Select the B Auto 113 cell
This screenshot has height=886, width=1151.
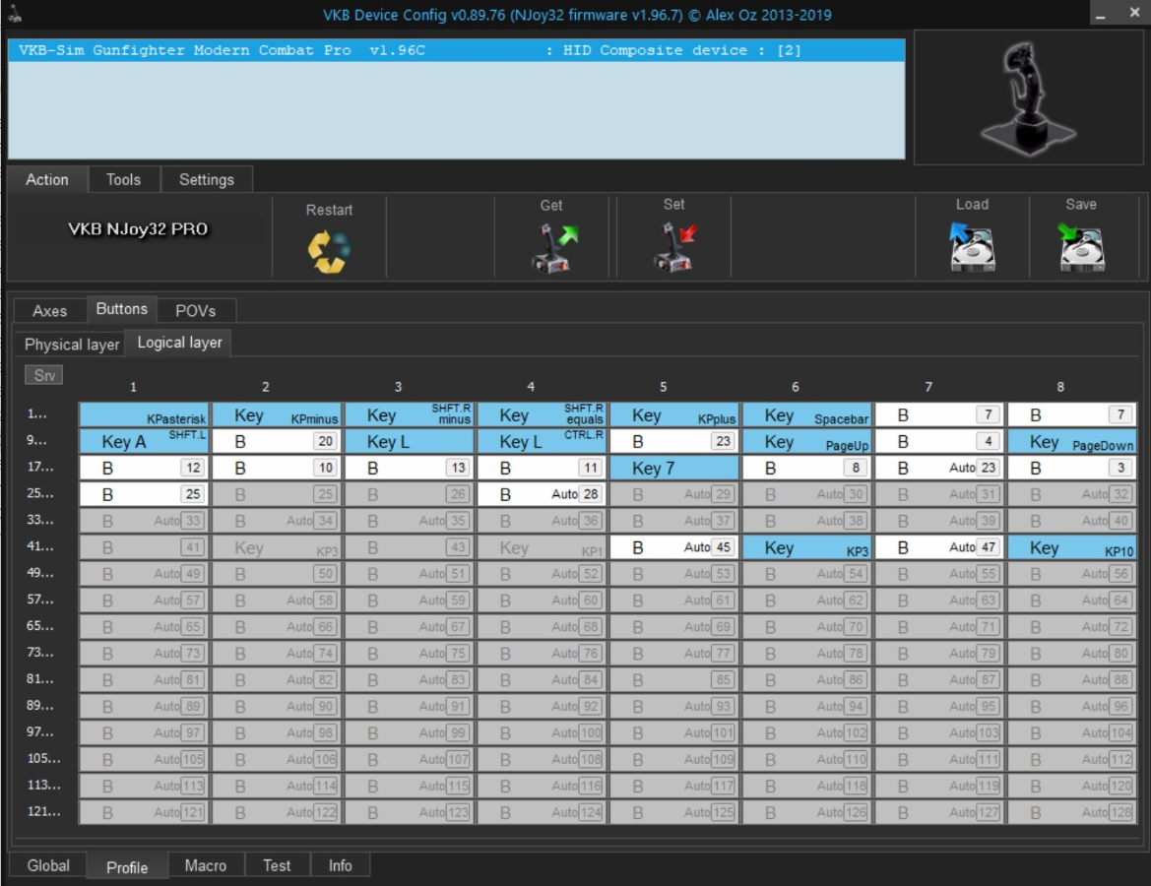[x=144, y=786]
